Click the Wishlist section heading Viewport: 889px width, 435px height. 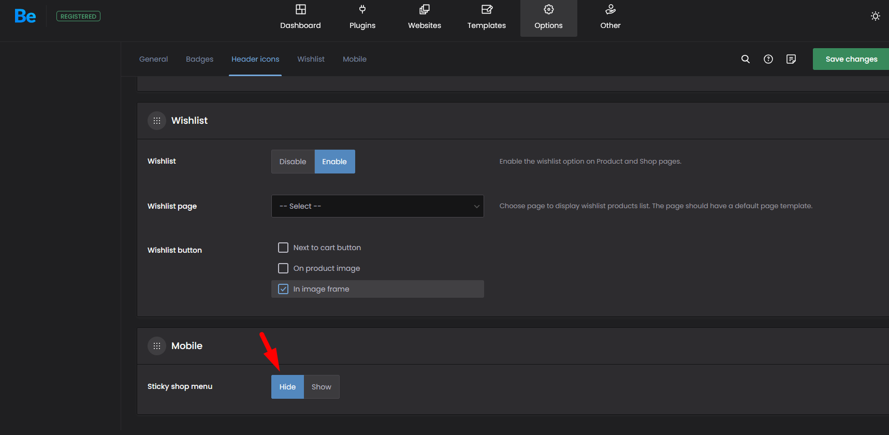pyautogui.click(x=190, y=121)
